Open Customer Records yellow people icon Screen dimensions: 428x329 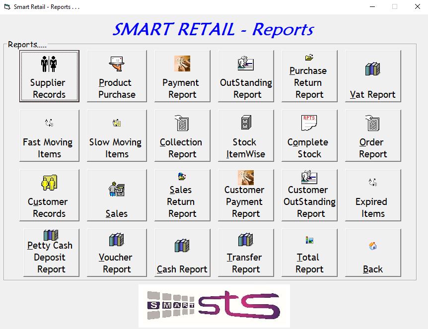[x=49, y=183]
